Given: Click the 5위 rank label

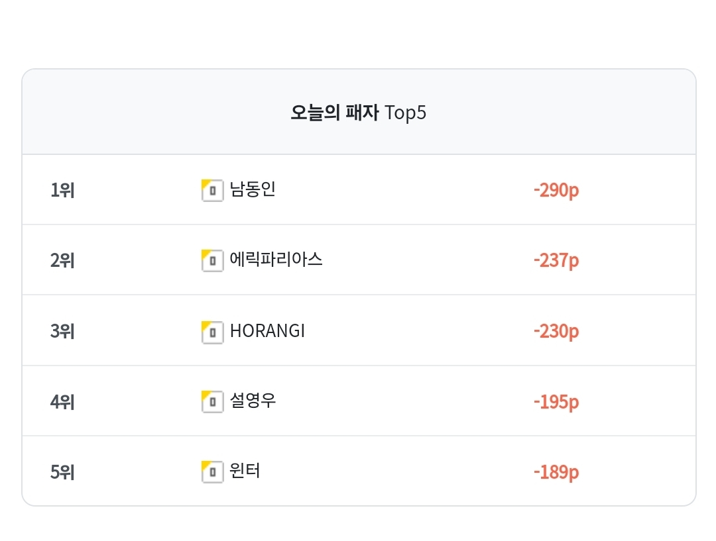Looking at the screenshot, I should pos(62,472).
